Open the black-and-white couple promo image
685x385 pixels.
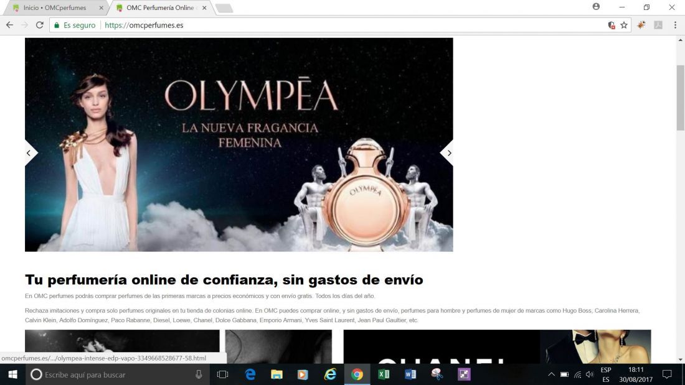tap(122, 346)
